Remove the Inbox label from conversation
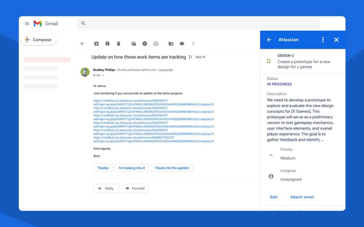 coord(204,57)
